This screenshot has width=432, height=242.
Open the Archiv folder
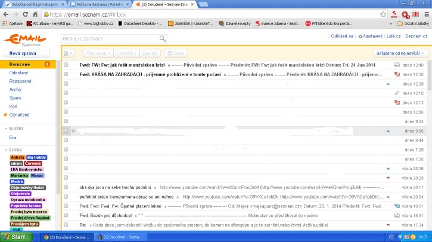[15, 89]
